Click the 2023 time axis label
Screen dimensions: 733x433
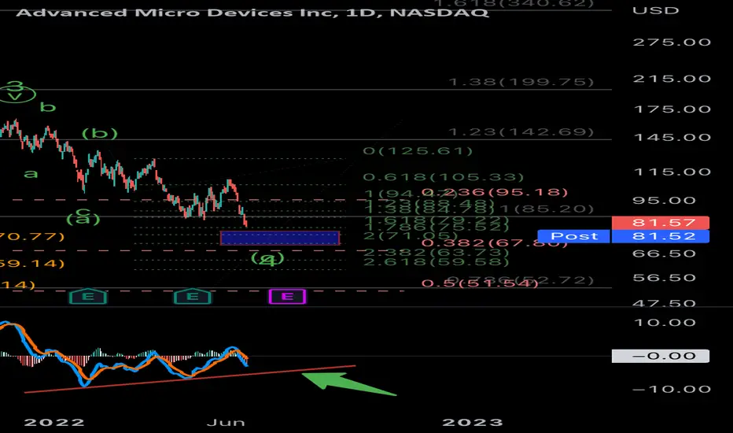tap(473, 423)
